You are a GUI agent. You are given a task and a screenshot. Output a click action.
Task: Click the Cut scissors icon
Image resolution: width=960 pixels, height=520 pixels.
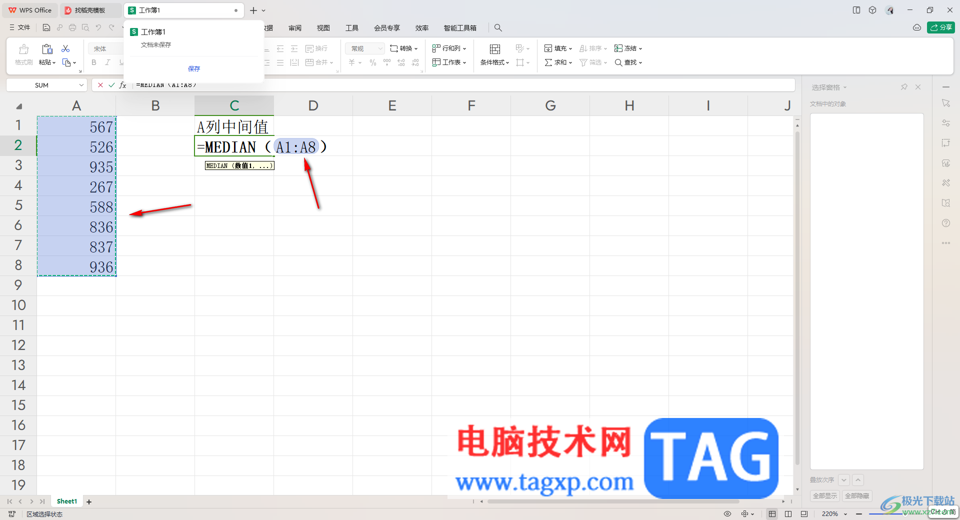[65, 48]
